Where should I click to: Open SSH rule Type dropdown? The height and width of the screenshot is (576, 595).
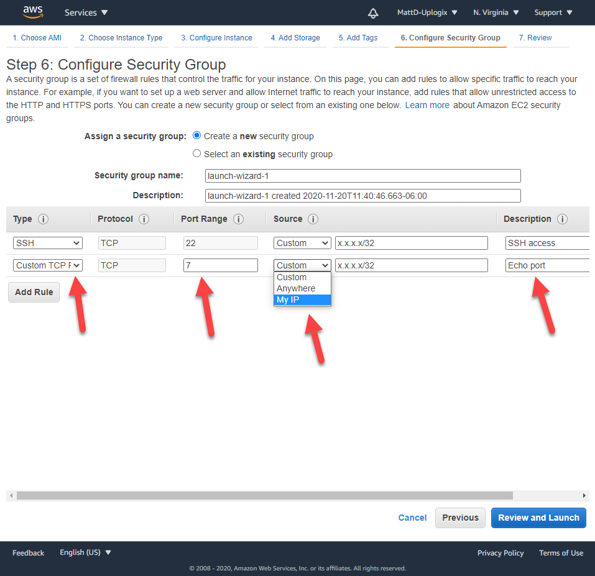[x=48, y=243]
